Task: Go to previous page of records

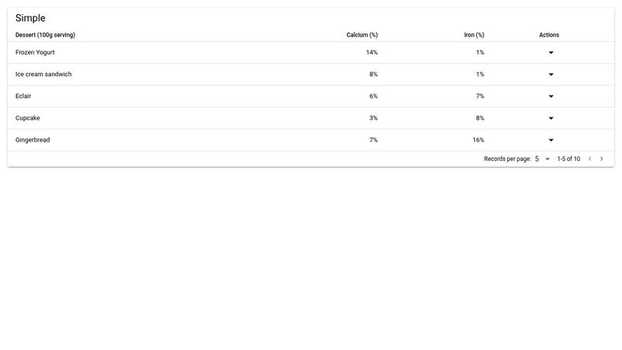Action: (x=589, y=159)
